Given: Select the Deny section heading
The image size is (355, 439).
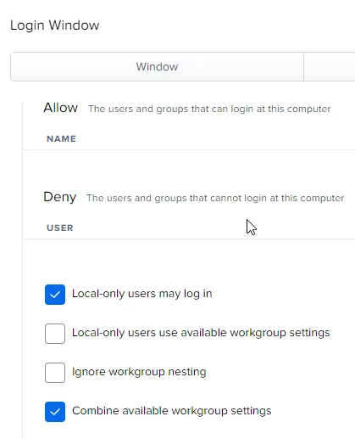Looking at the screenshot, I should (x=60, y=197).
